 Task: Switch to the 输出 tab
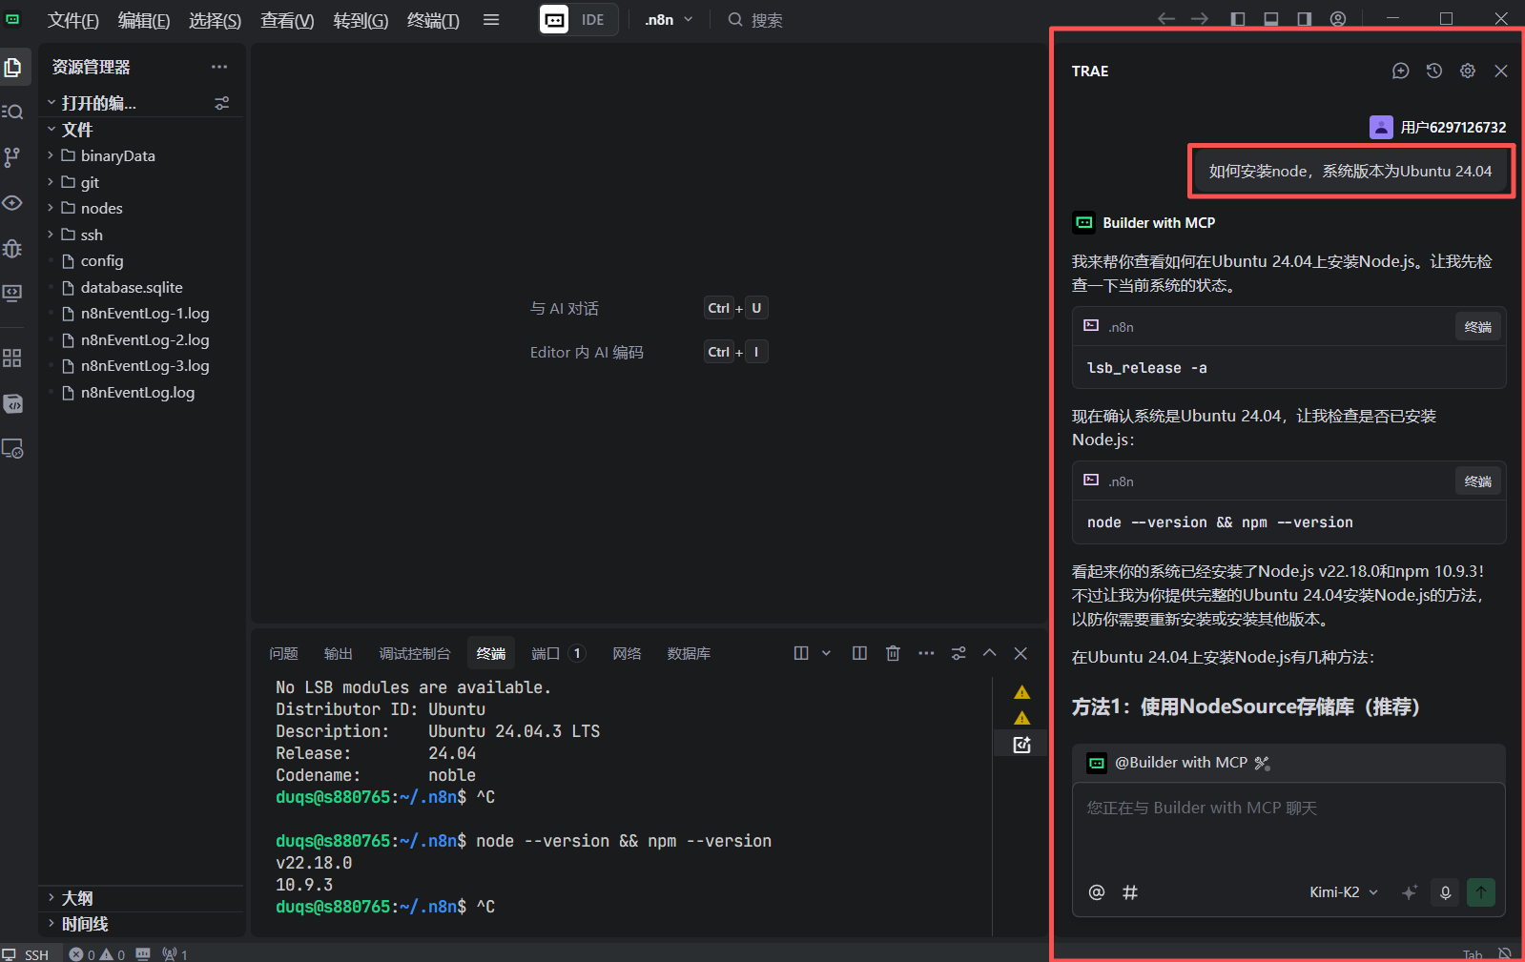[339, 653]
